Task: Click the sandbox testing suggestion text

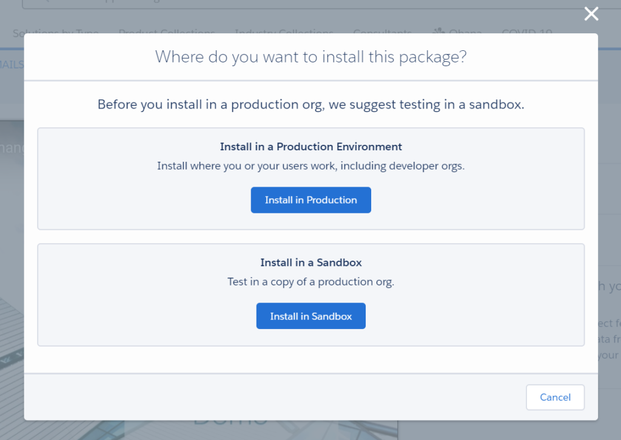Action: pos(311,104)
